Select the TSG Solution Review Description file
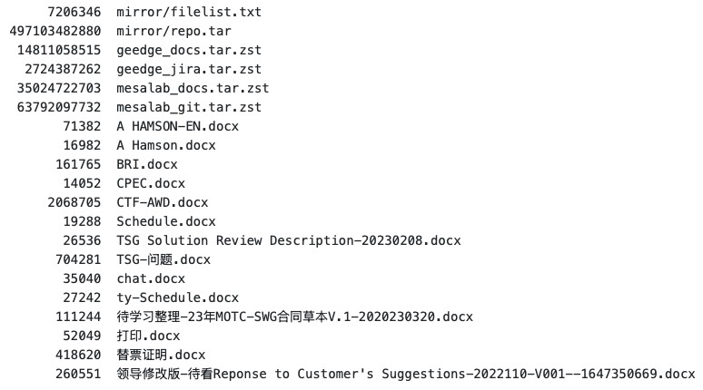The image size is (703, 390). coord(289,241)
